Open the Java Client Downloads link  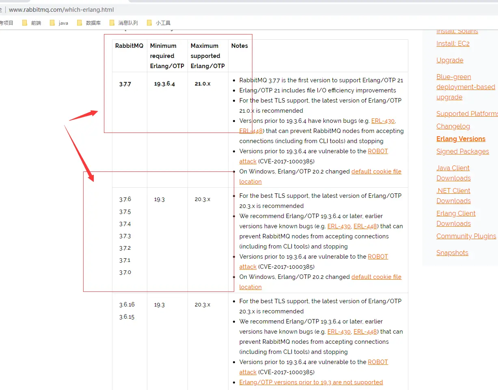[453, 173]
